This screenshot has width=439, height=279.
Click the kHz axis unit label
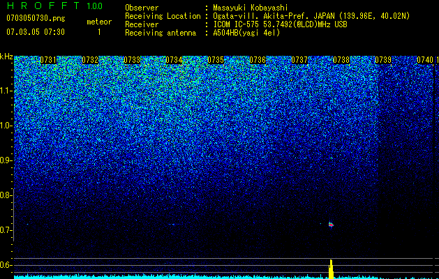[x=6, y=56]
